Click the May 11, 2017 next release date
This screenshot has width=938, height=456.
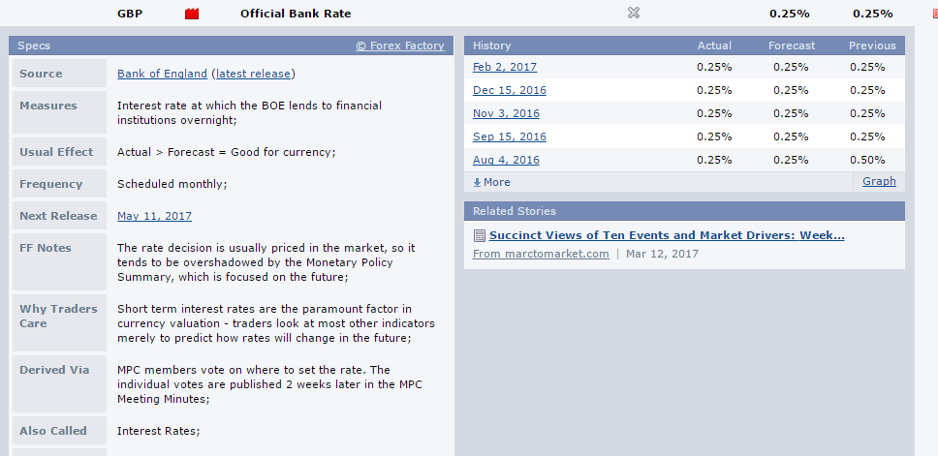tap(154, 216)
